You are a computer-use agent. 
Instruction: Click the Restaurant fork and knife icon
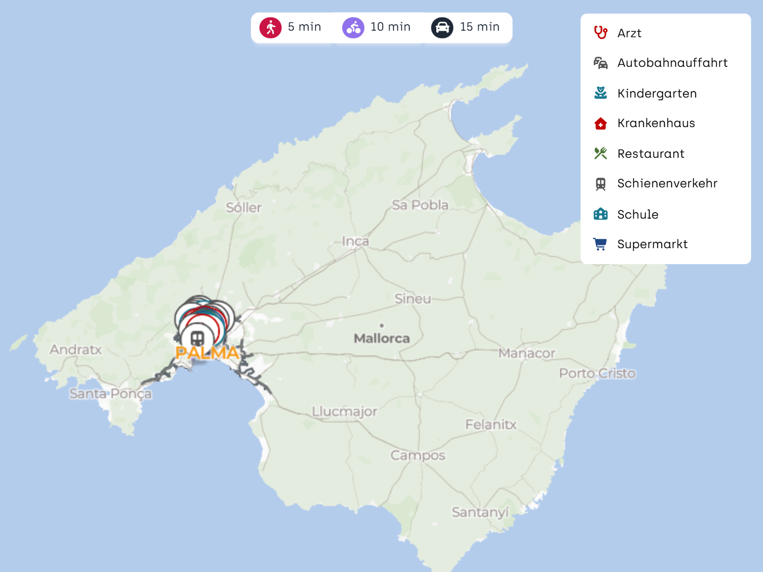[x=601, y=153]
